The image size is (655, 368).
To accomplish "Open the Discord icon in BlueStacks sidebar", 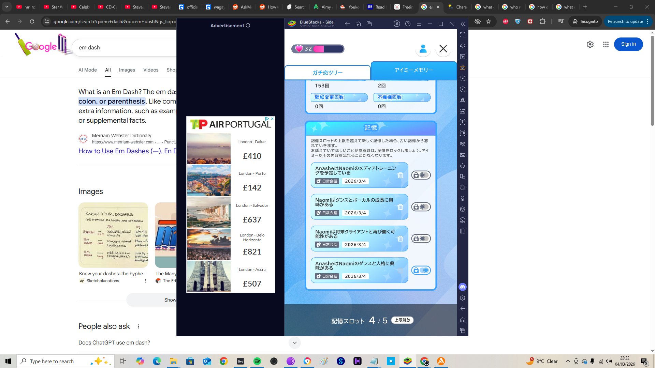I will pyautogui.click(x=463, y=287).
